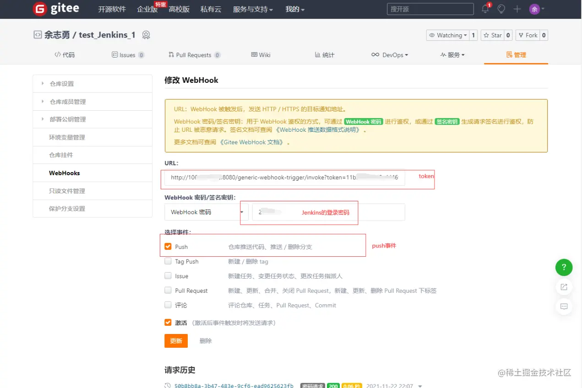
Task: Switch to the Wiki tab
Action: tap(261, 55)
